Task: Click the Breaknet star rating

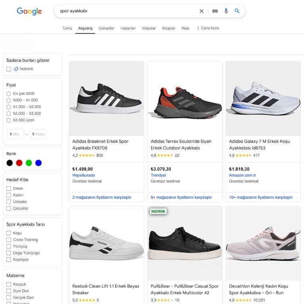Action: point(87,155)
